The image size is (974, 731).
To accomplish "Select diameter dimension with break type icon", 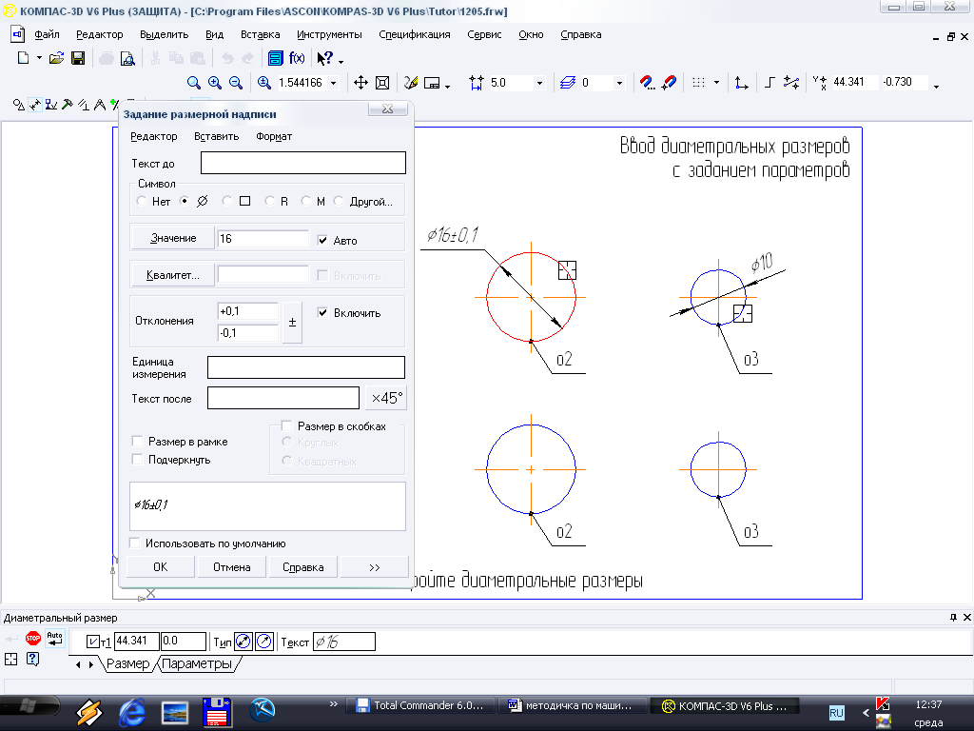I will coord(264,642).
